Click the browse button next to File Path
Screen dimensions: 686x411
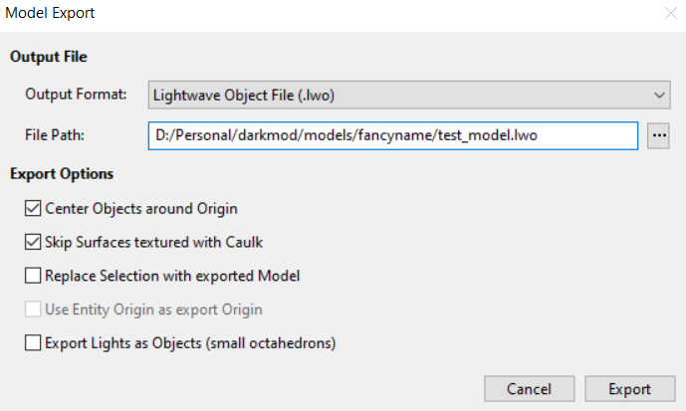click(658, 134)
